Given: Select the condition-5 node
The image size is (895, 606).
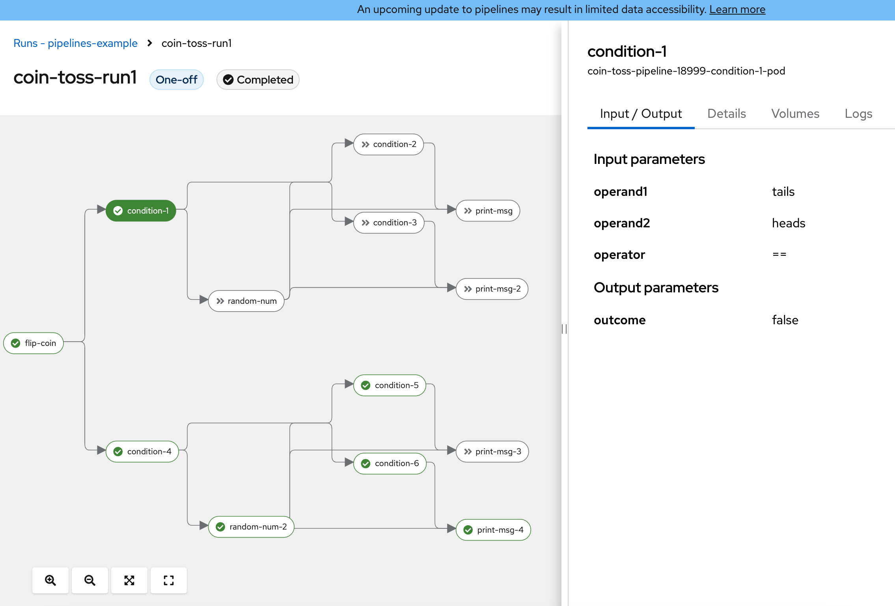Looking at the screenshot, I should pos(390,385).
